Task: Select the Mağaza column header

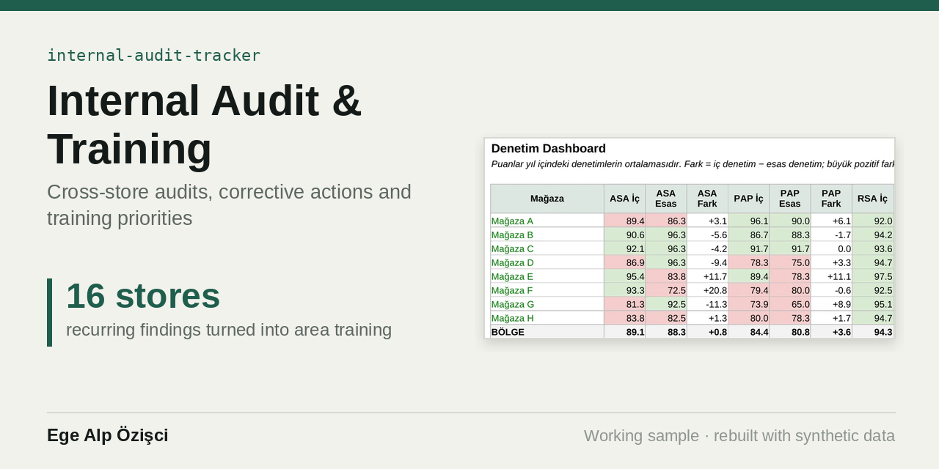Action: coord(547,199)
